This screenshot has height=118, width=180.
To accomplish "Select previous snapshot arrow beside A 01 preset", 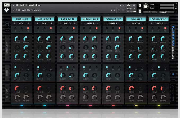I will coord(111,10).
